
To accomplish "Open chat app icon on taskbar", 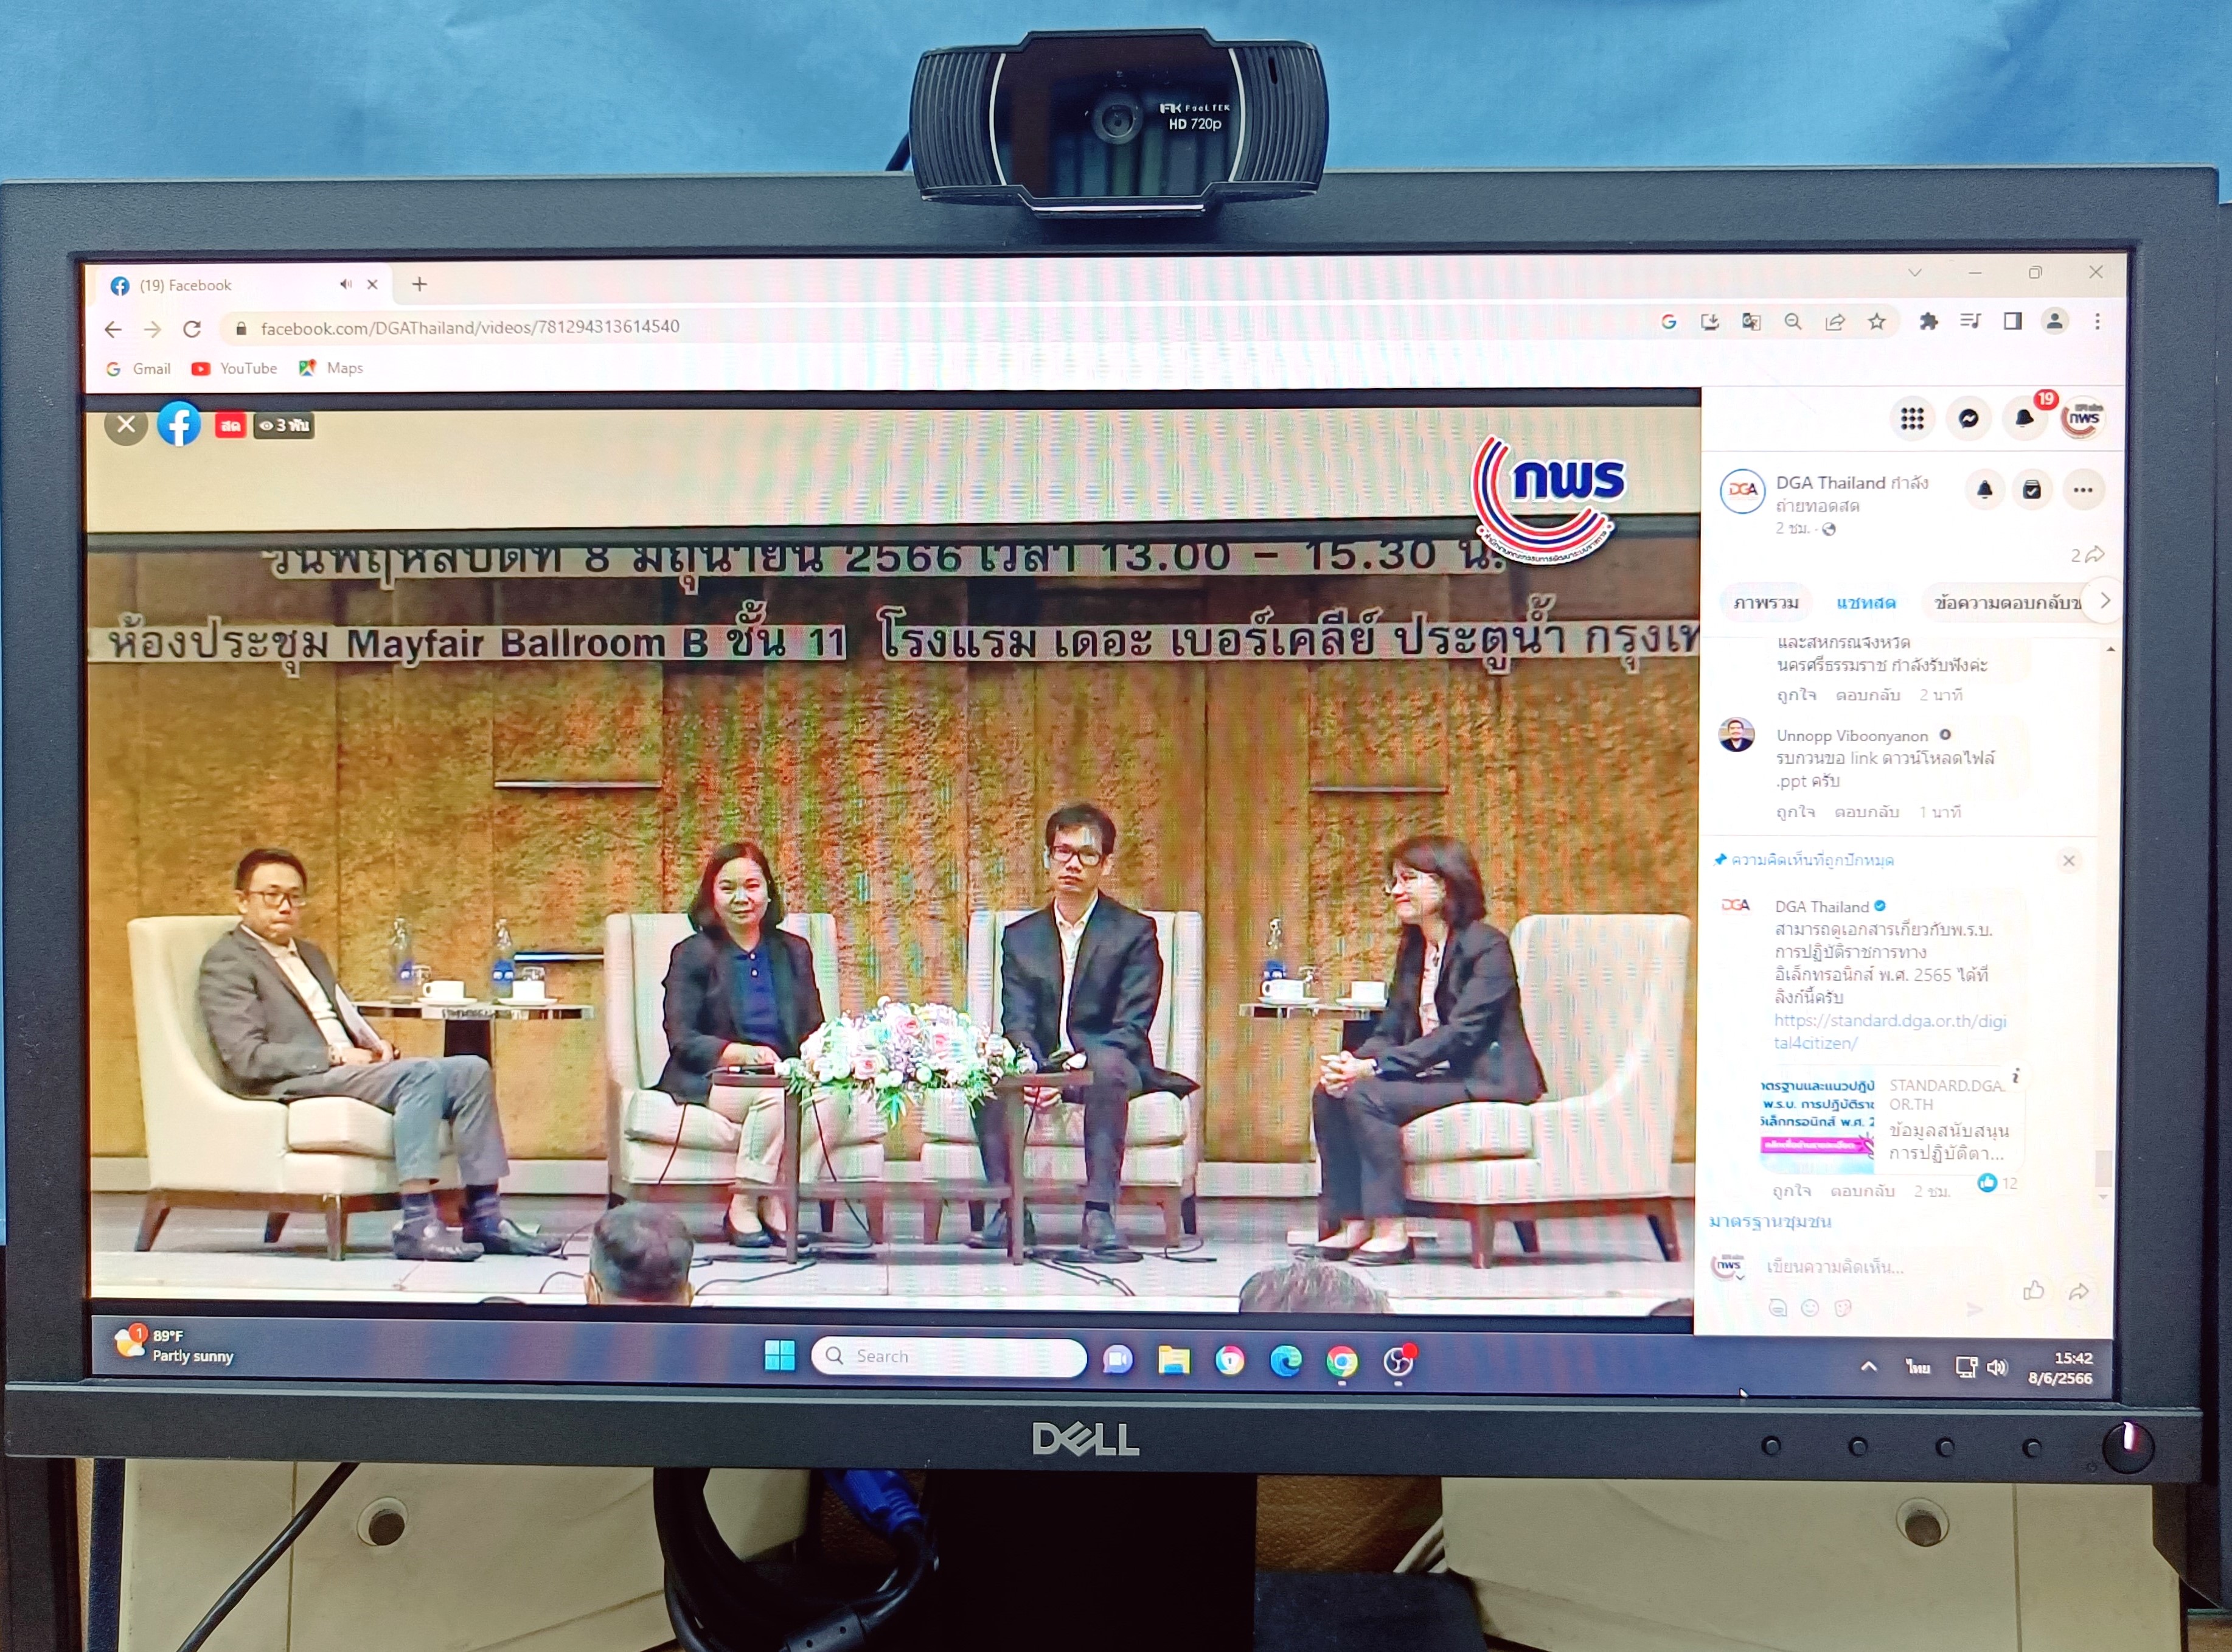I will click(x=1118, y=1359).
